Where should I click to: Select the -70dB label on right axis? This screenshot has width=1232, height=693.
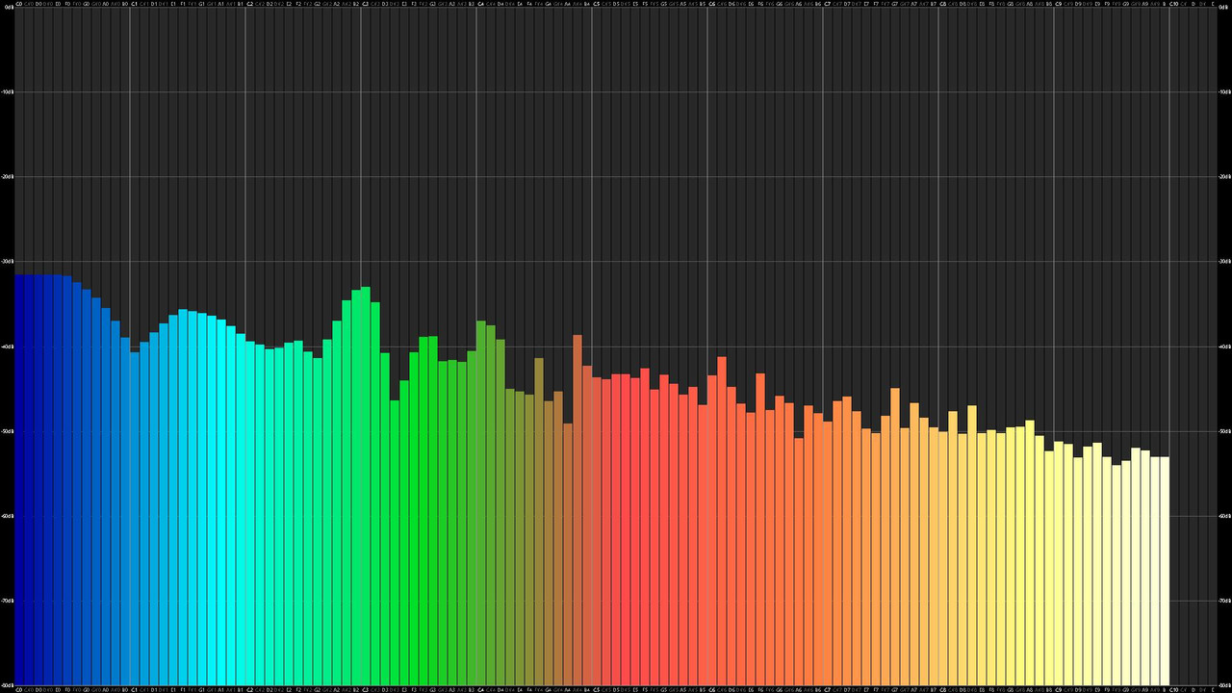pyautogui.click(x=1223, y=601)
